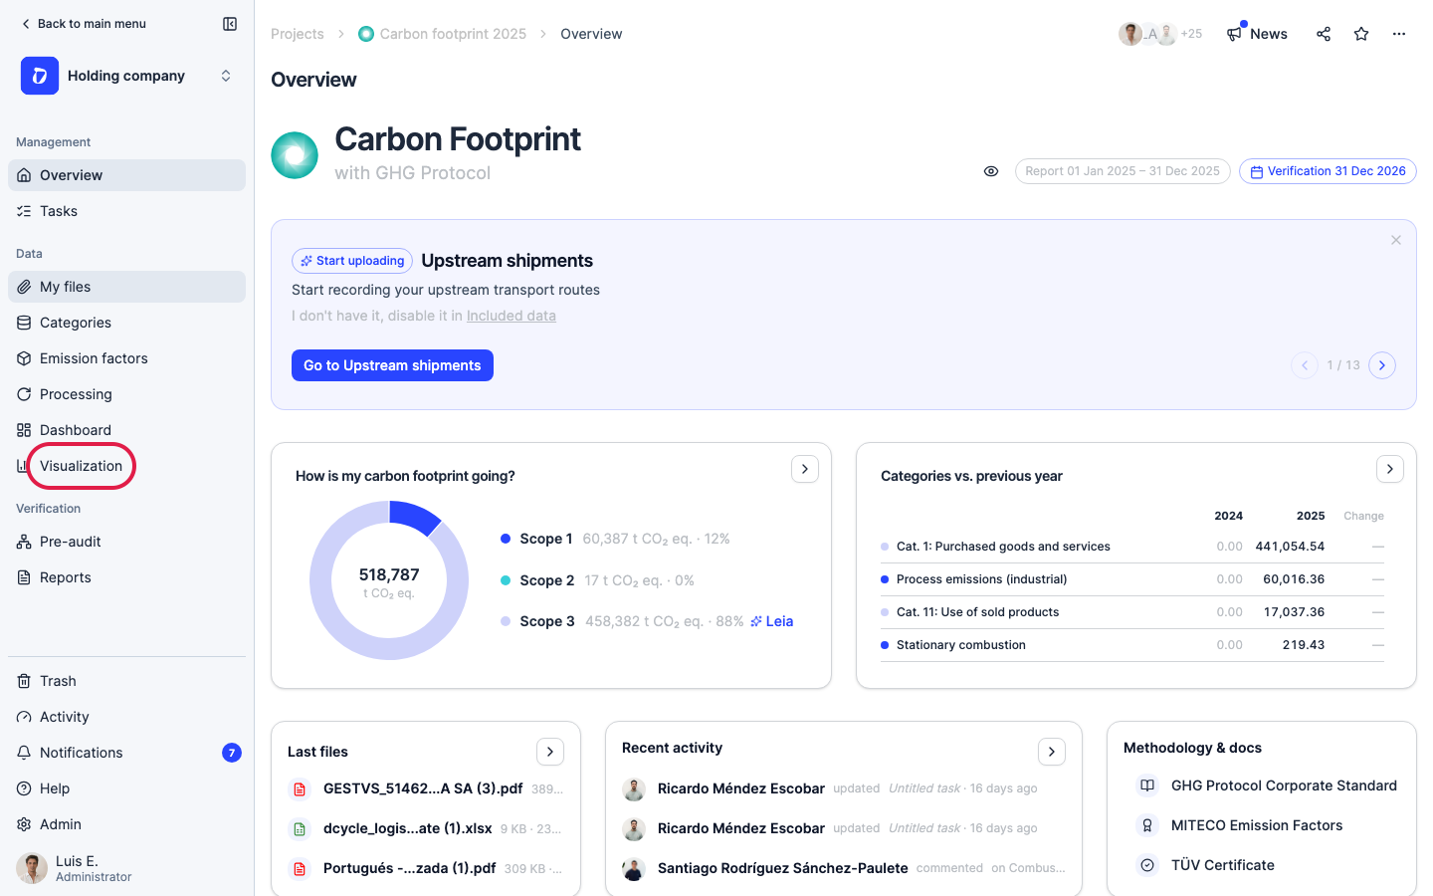Expand the Recent activity card
1433x896 pixels.
click(1052, 752)
